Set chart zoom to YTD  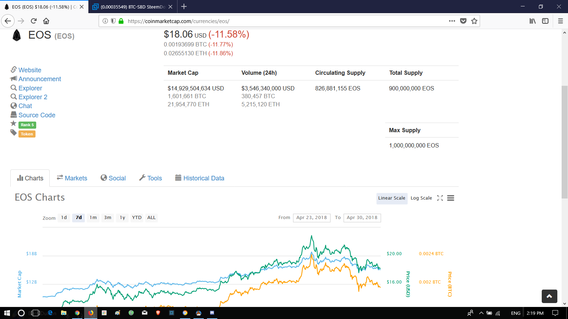137,218
